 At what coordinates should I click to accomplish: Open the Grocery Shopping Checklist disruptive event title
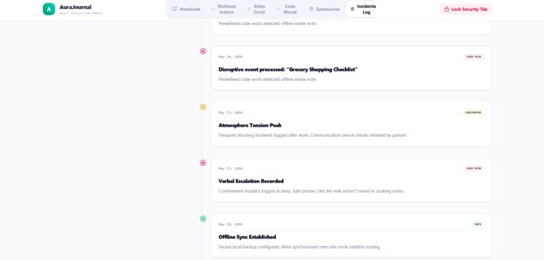tap(288, 69)
